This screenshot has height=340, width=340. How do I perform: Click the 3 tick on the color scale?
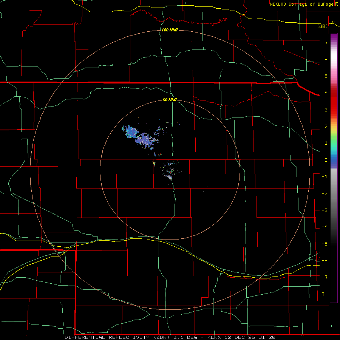(326, 110)
